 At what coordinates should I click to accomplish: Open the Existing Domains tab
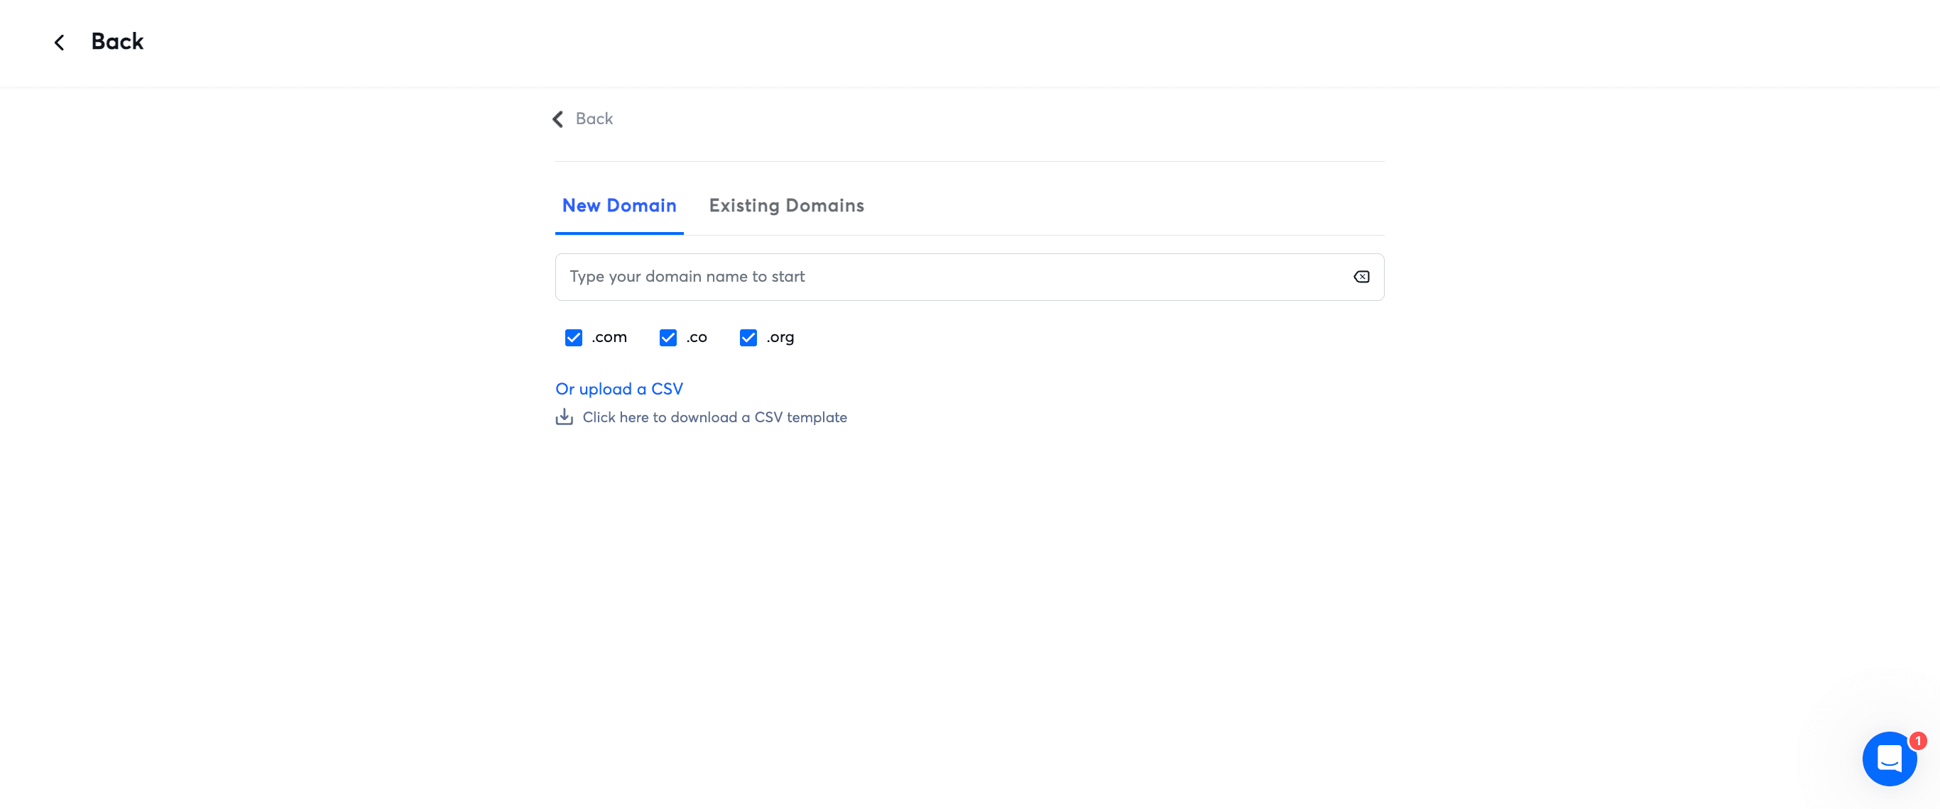pos(786,206)
